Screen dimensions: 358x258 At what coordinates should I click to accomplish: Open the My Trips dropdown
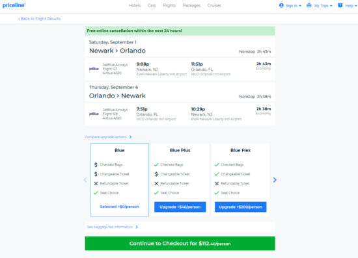click(x=320, y=5)
